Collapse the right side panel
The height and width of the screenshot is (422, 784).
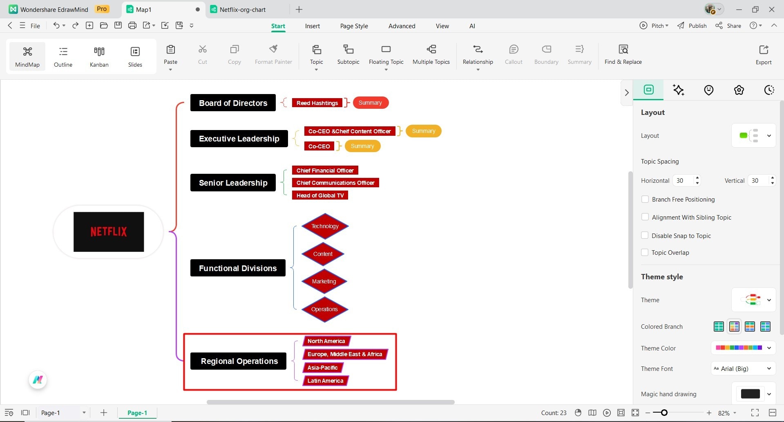coord(627,92)
